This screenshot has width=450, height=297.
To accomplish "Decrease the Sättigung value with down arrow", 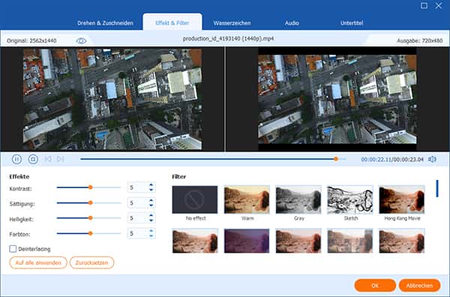I will pyautogui.click(x=151, y=205).
